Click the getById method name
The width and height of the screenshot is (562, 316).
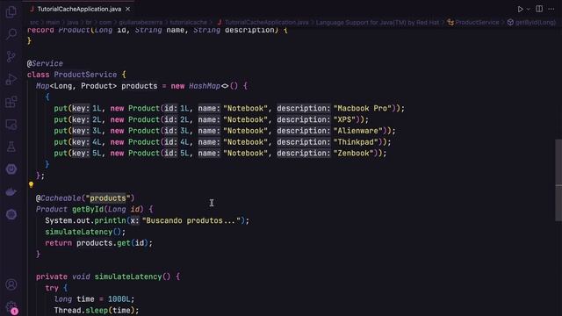coord(88,209)
